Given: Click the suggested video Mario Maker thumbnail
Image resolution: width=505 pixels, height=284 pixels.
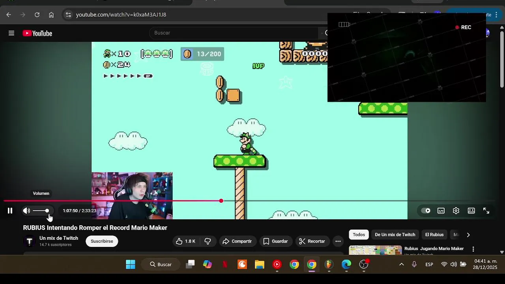Looking at the screenshot, I should tap(375, 250).
